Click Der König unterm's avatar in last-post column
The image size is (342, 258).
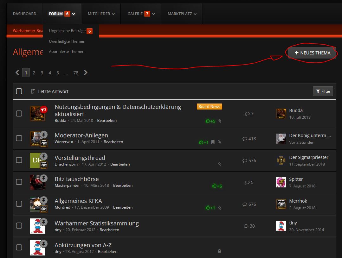tap(281, 139)
